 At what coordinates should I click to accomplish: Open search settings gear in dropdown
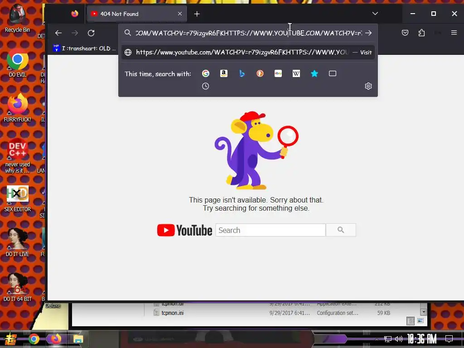(368, 86)
